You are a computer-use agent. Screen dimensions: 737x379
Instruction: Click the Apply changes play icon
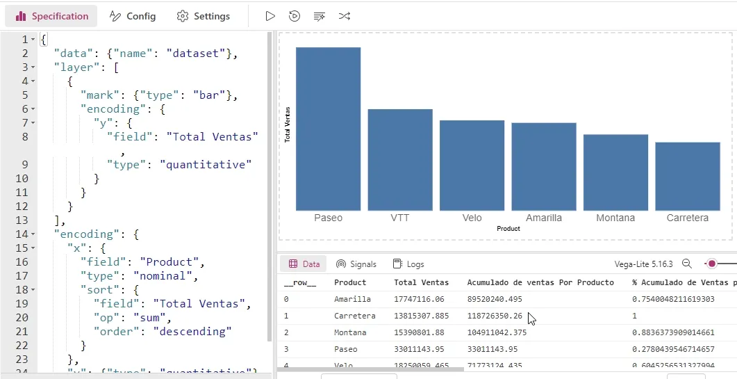[x=270, y=16]
